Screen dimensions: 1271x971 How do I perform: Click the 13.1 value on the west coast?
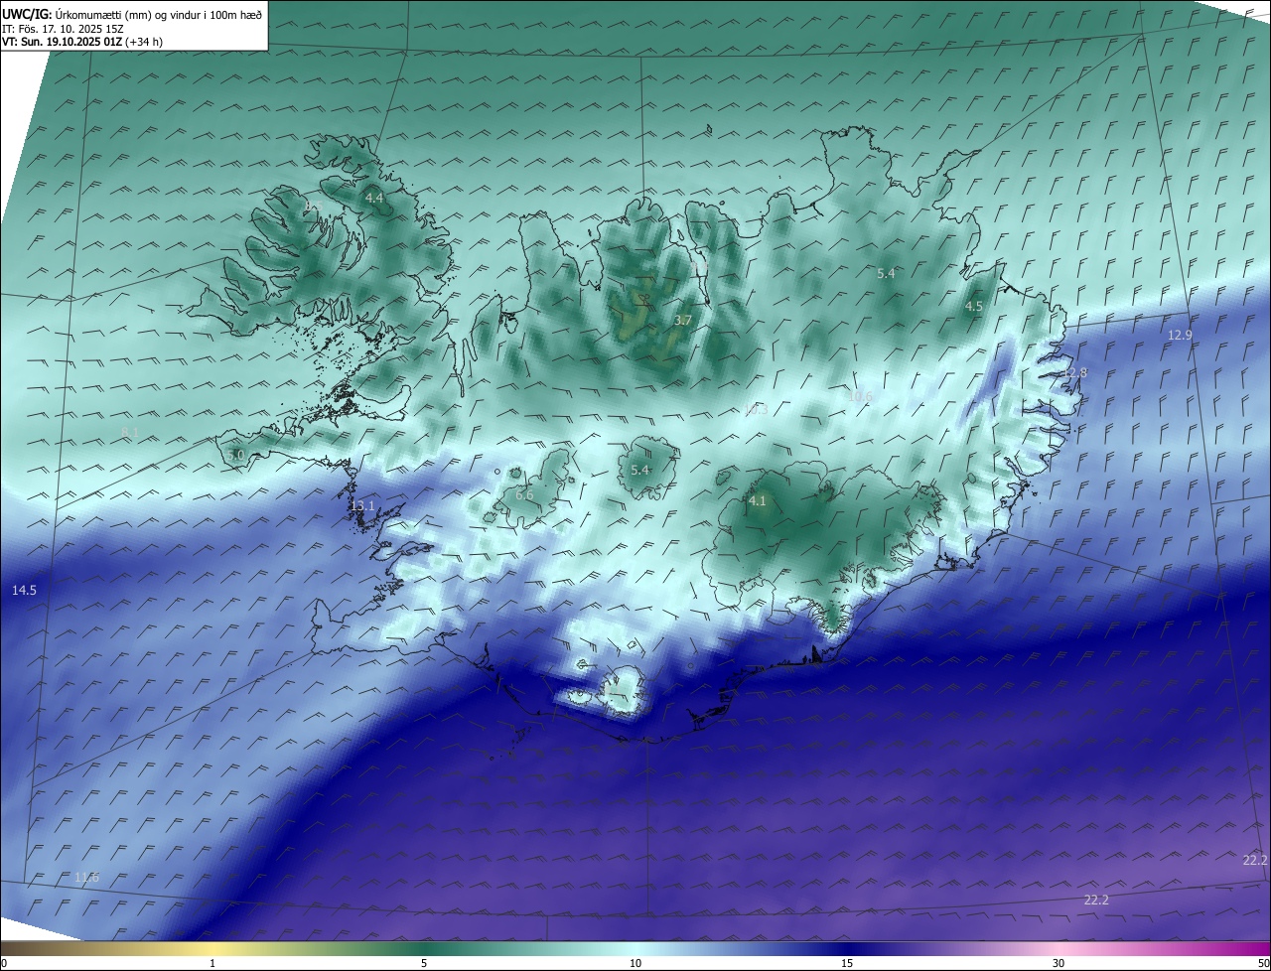click(x=363, y=506)
